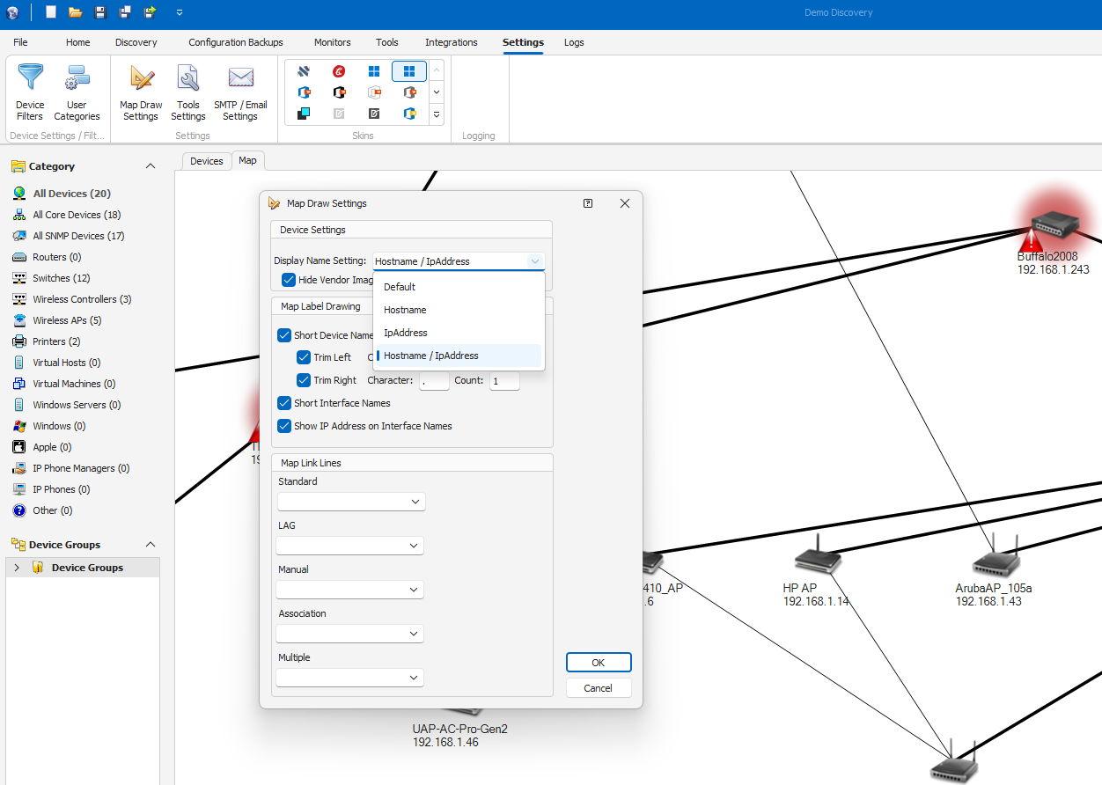The image size is (1102, 785).
Task: Click the save floppy disk icon
Action: [100, 12]
